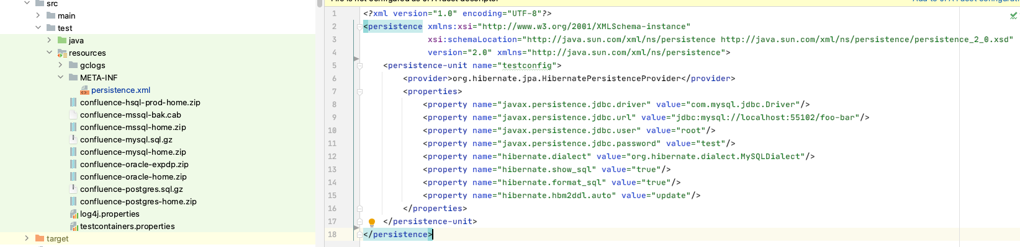Select confluence-oracle-expdp.zip file

click(x=134, y=164)
